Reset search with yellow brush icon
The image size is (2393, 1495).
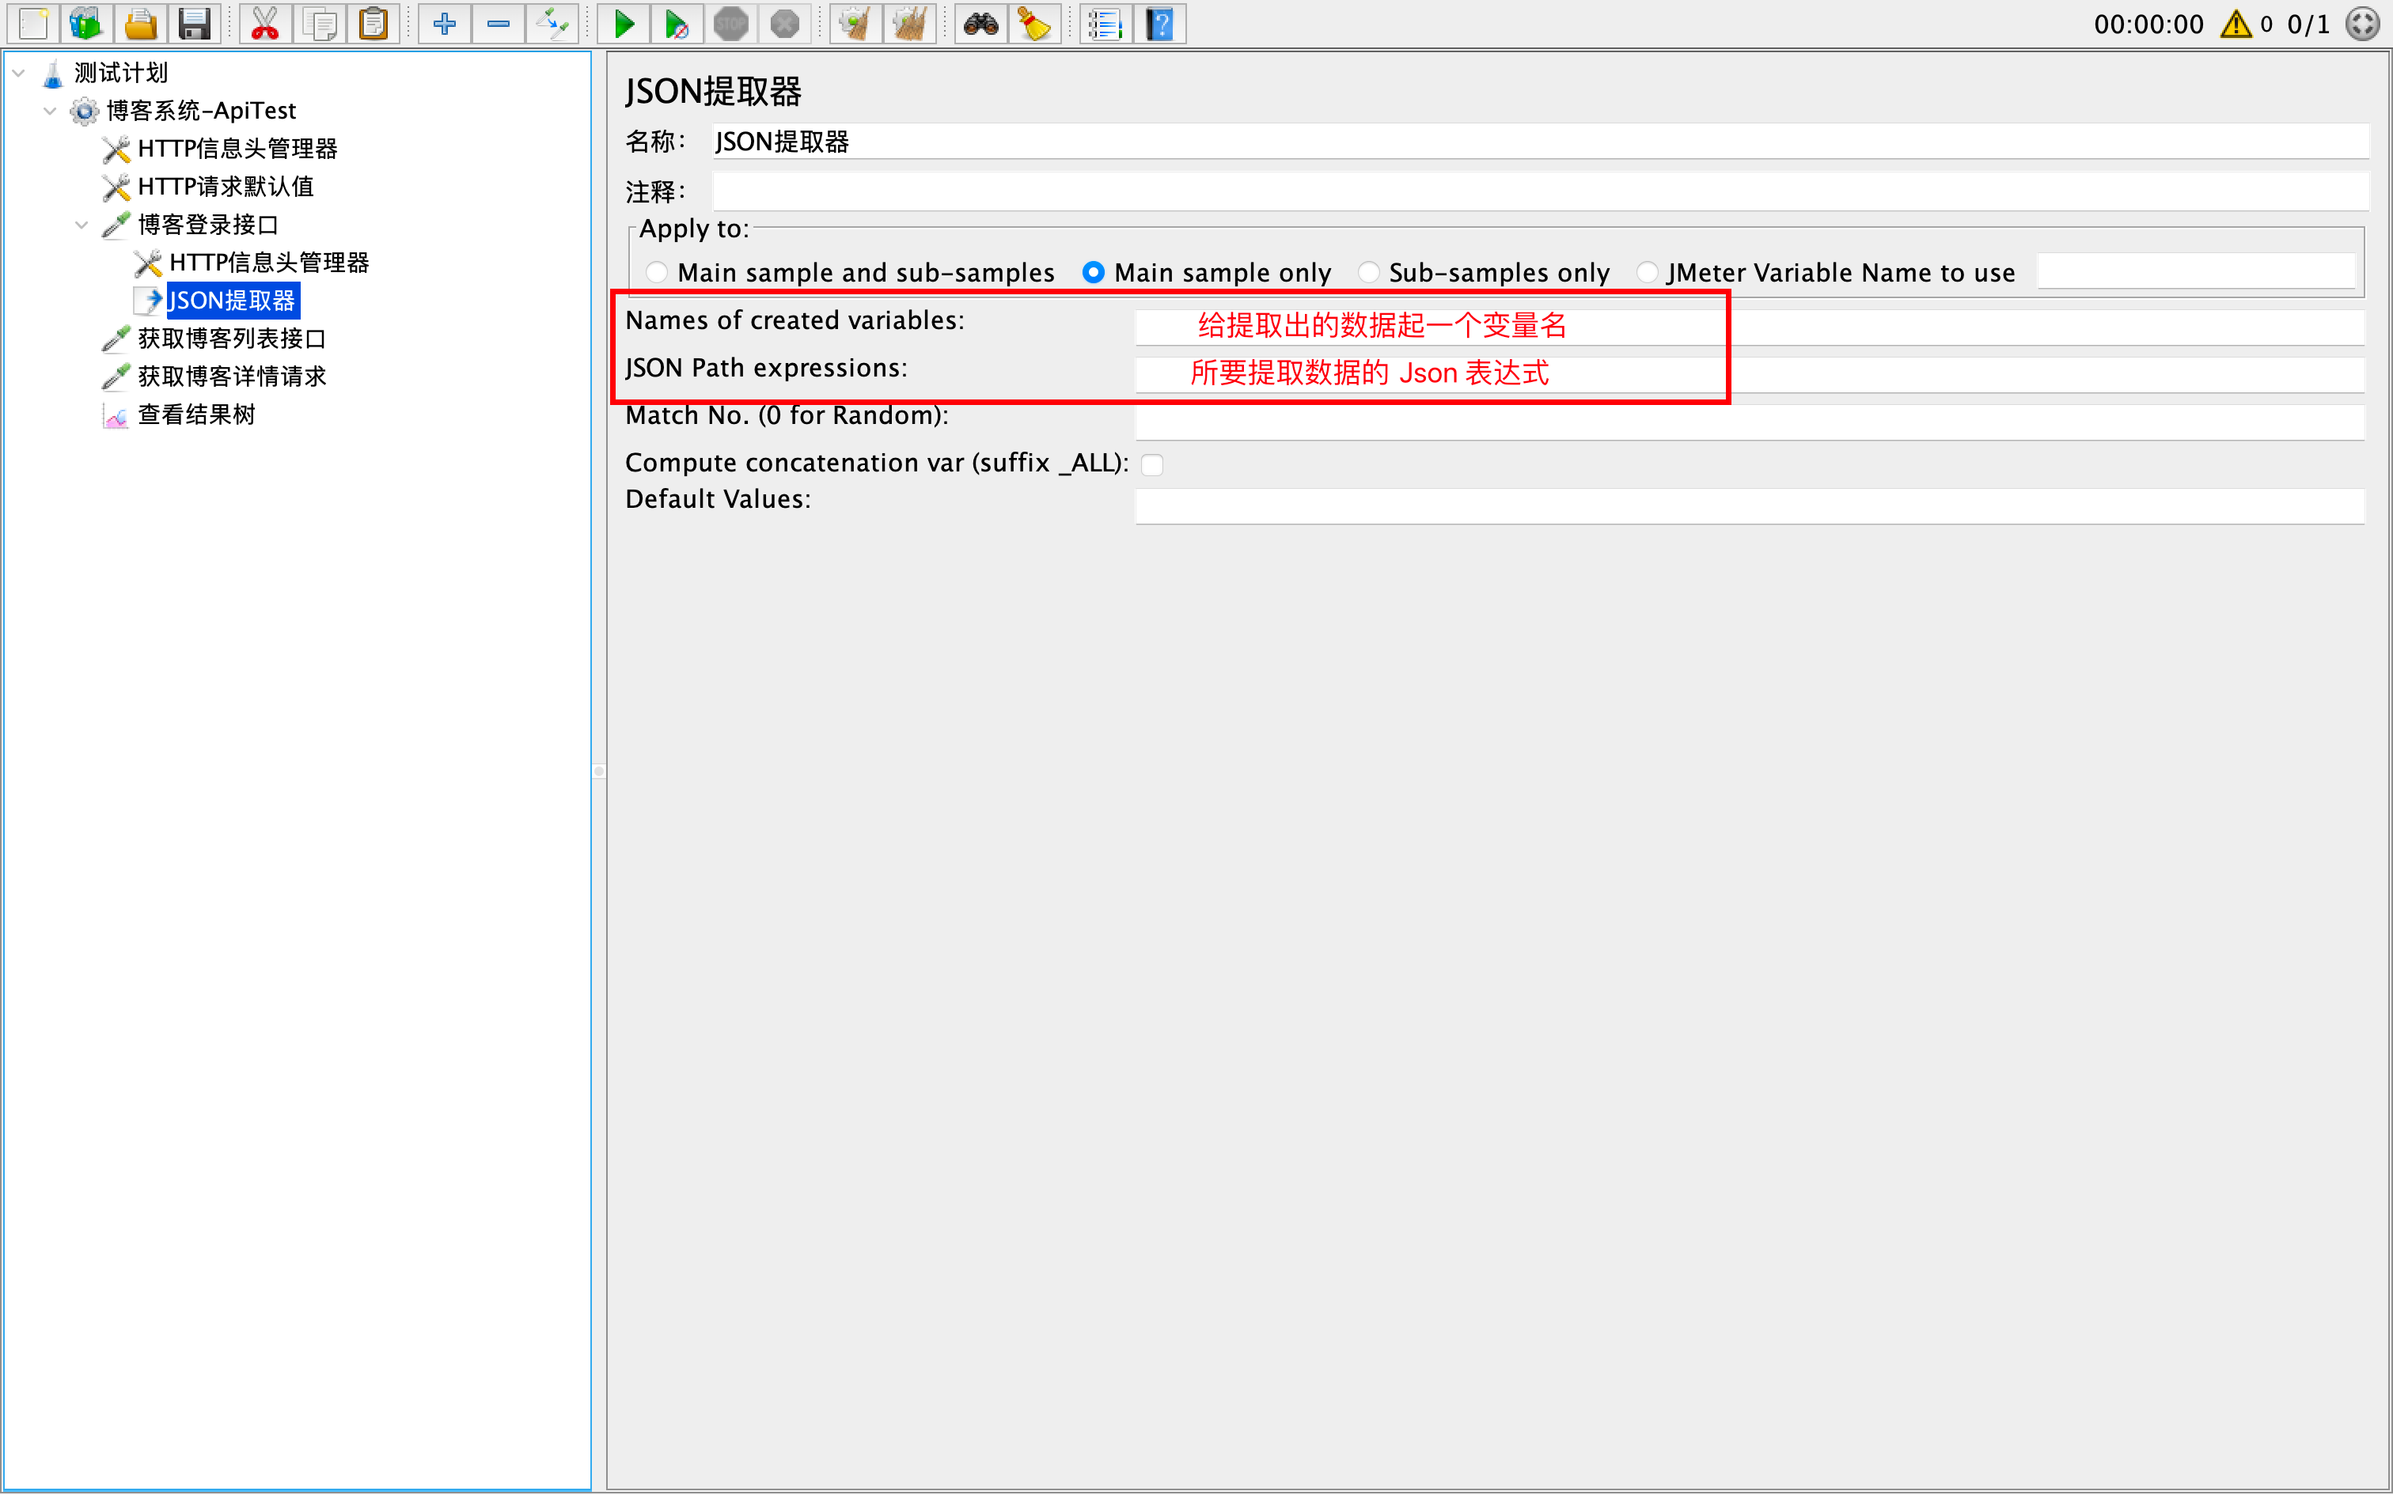(x=1034, y=24)
